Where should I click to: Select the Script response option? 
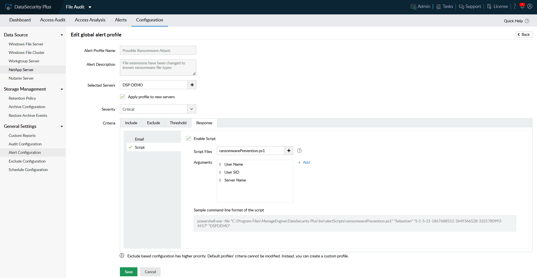pos(154,147)
